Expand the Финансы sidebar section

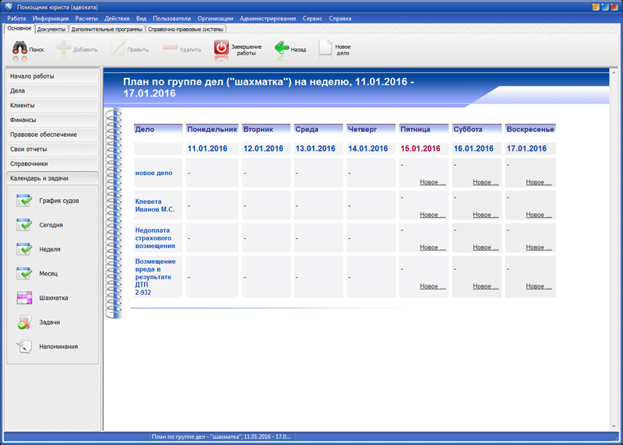coord(52,120)
